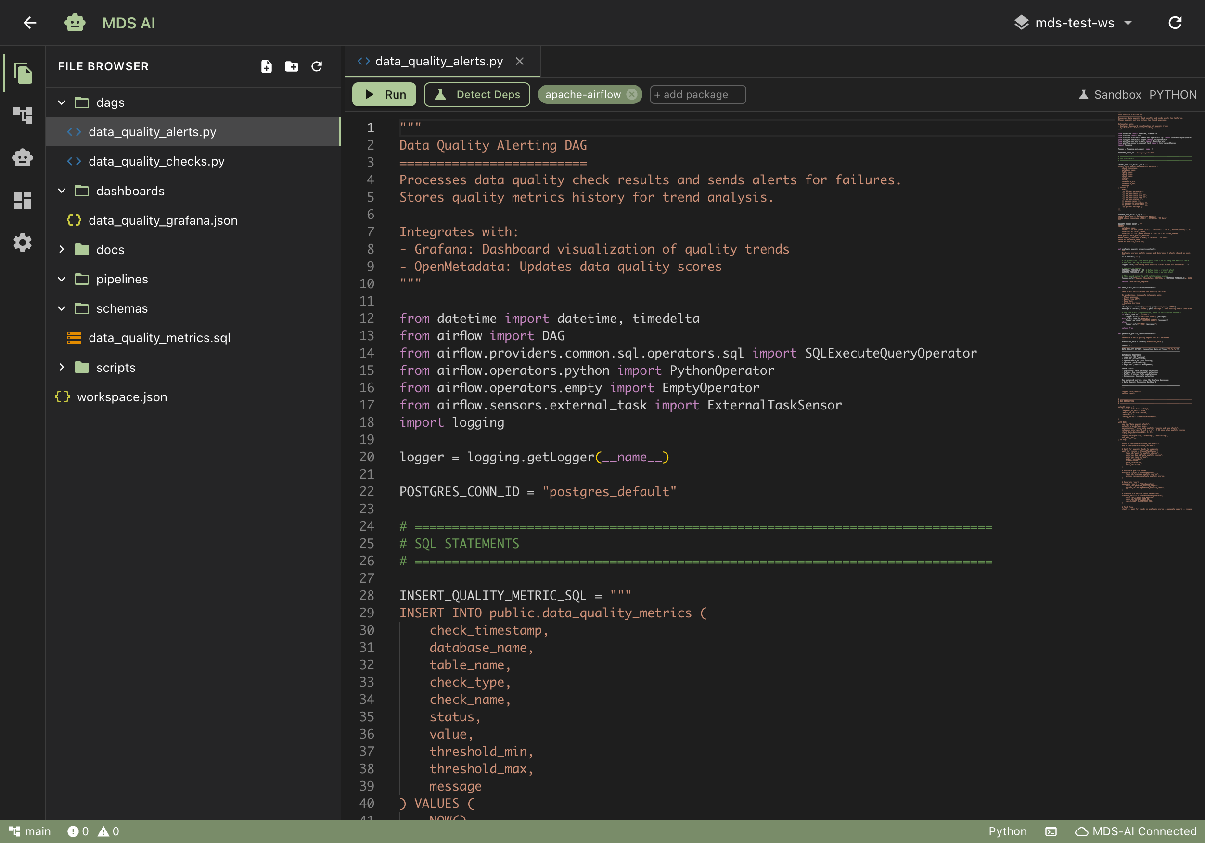Click the terminal icon in status bar
The width and height of the screenshot is (1205, 843).
point(1051,831)
